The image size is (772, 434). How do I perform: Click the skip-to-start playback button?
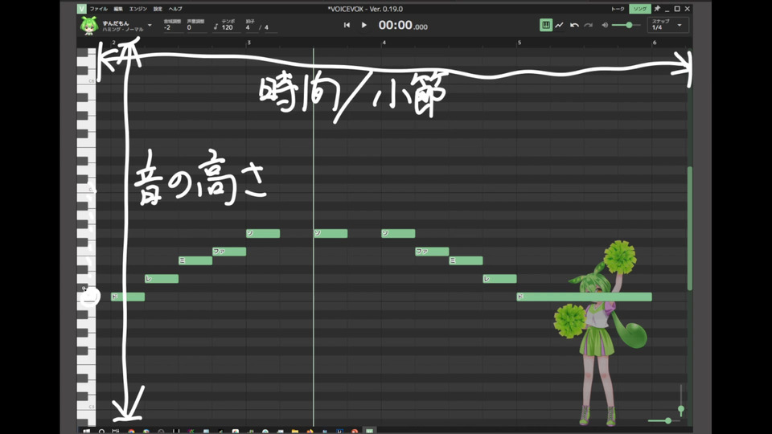pyautogui.click(x=347, y=25)
